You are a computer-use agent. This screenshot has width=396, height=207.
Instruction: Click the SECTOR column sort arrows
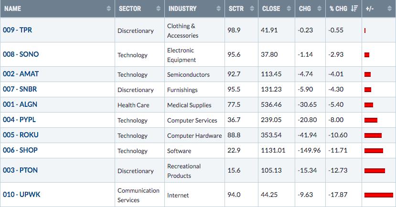[x=158, y=9]
